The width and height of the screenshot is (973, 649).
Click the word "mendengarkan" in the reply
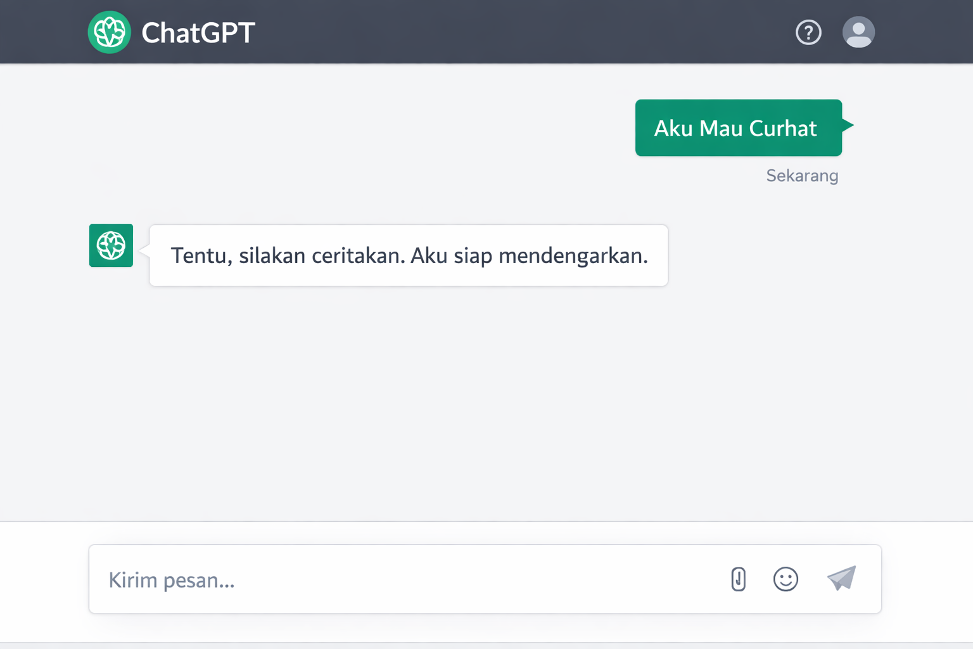coord(572,256)
